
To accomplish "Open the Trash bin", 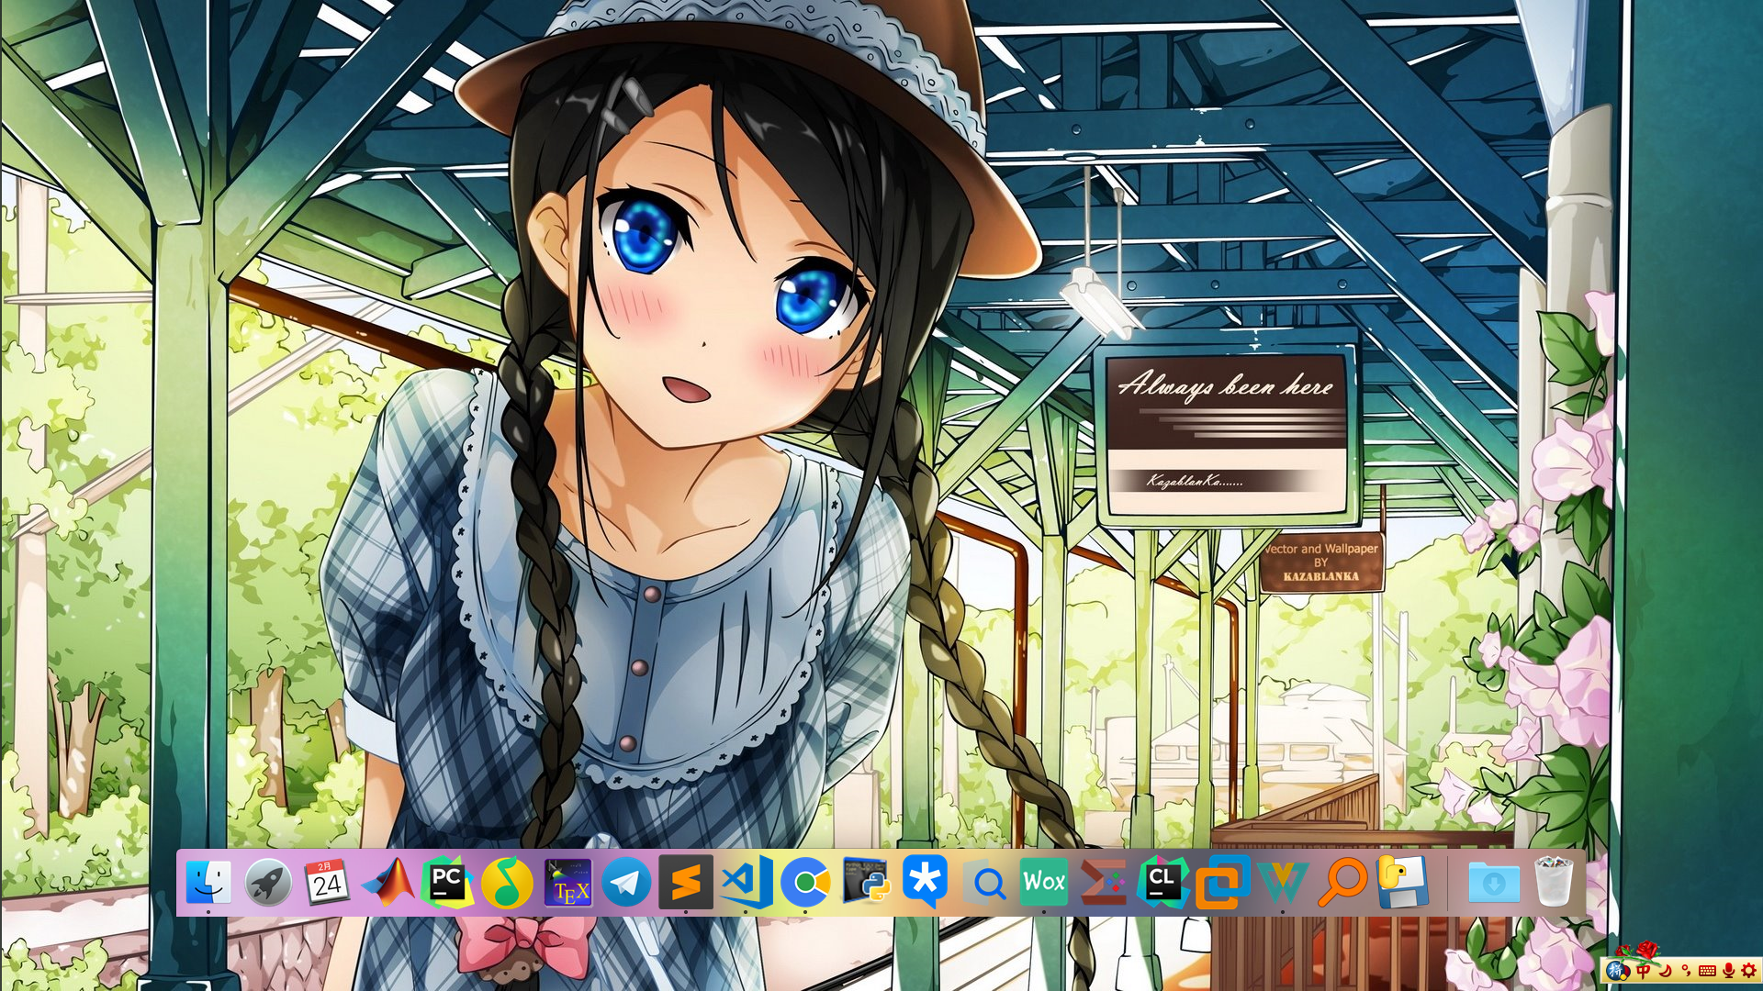I will [x=1554, y=883].
